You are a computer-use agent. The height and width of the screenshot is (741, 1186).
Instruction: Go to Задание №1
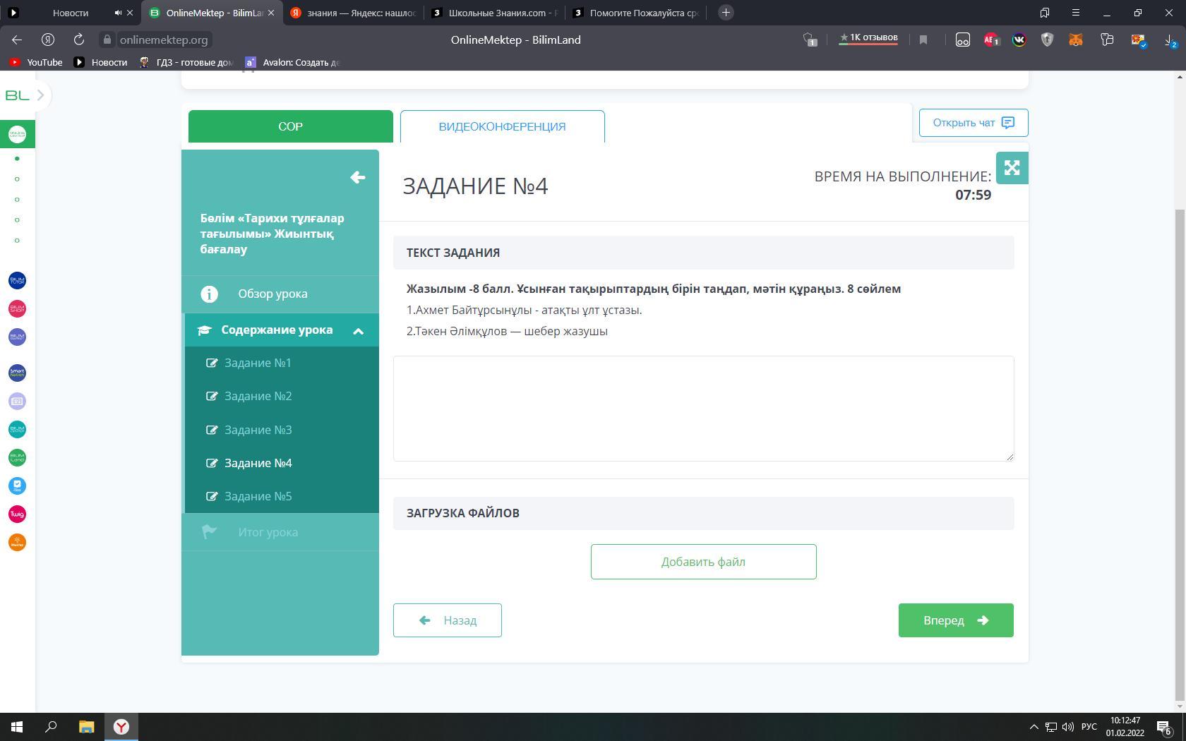258,363
